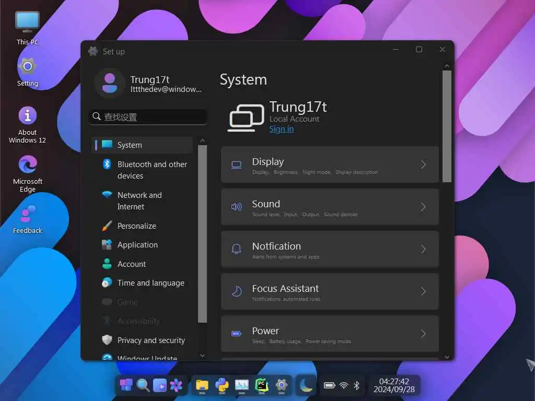Expand Notfication using its chevron arrow
This screenshot has width=535, height=401.
click(423, 249)
